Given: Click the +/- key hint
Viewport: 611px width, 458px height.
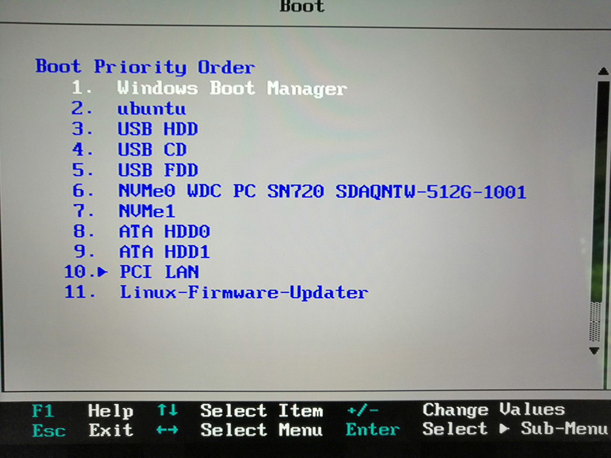Looking at the screenshot, I should click(362, 411).
